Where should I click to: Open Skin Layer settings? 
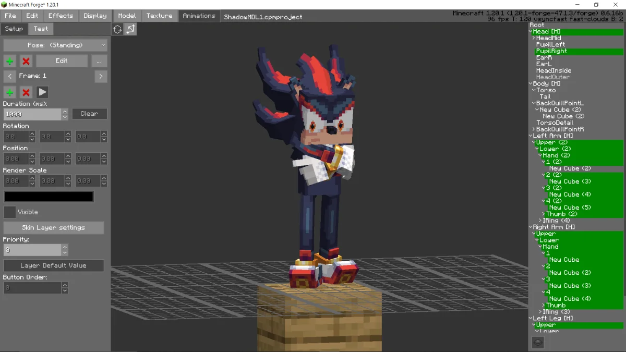click(54, 228)
